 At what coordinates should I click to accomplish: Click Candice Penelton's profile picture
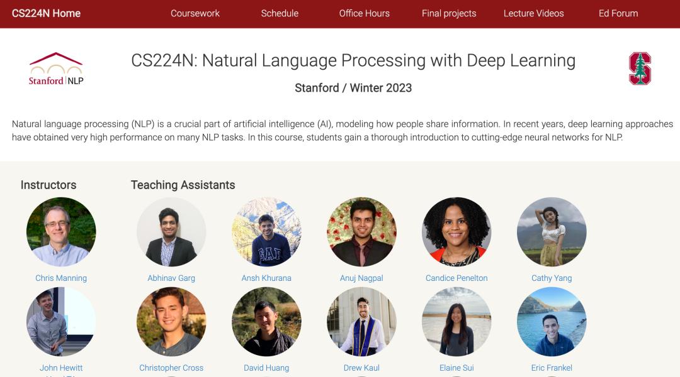pos(456,232)
